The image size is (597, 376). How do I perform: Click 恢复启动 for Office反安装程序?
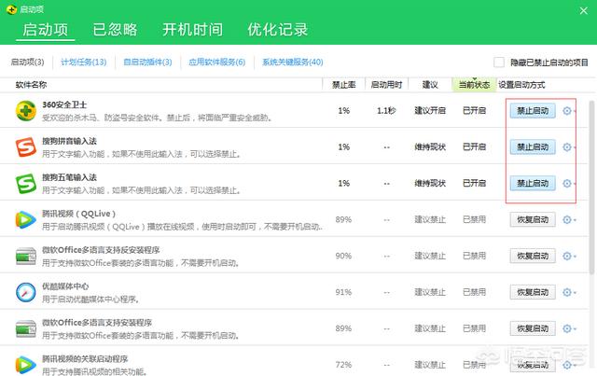click(533, 256)
